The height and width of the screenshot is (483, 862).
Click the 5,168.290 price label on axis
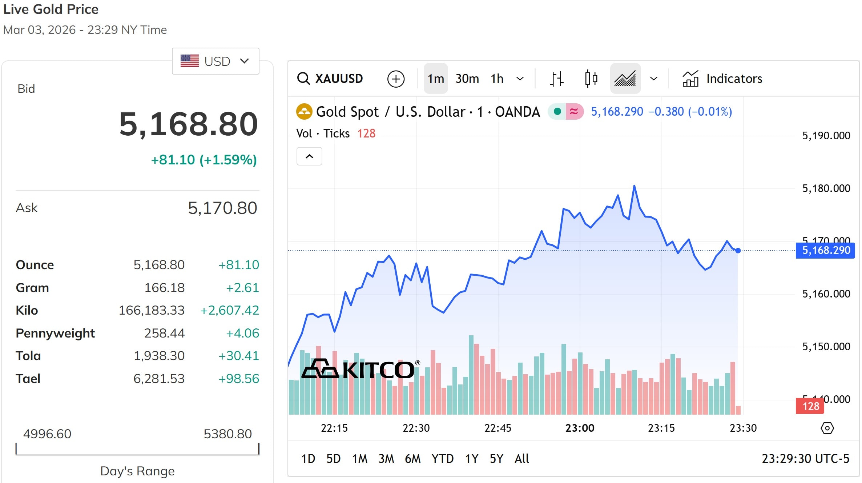pyautogui.click(x=825, y=251)
